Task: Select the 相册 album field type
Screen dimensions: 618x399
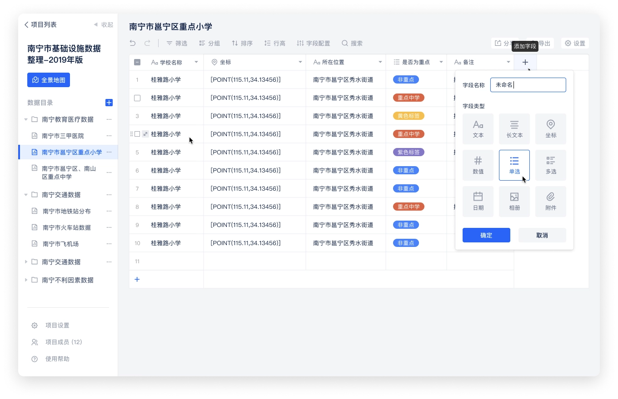Action: [x=514, y=201]
